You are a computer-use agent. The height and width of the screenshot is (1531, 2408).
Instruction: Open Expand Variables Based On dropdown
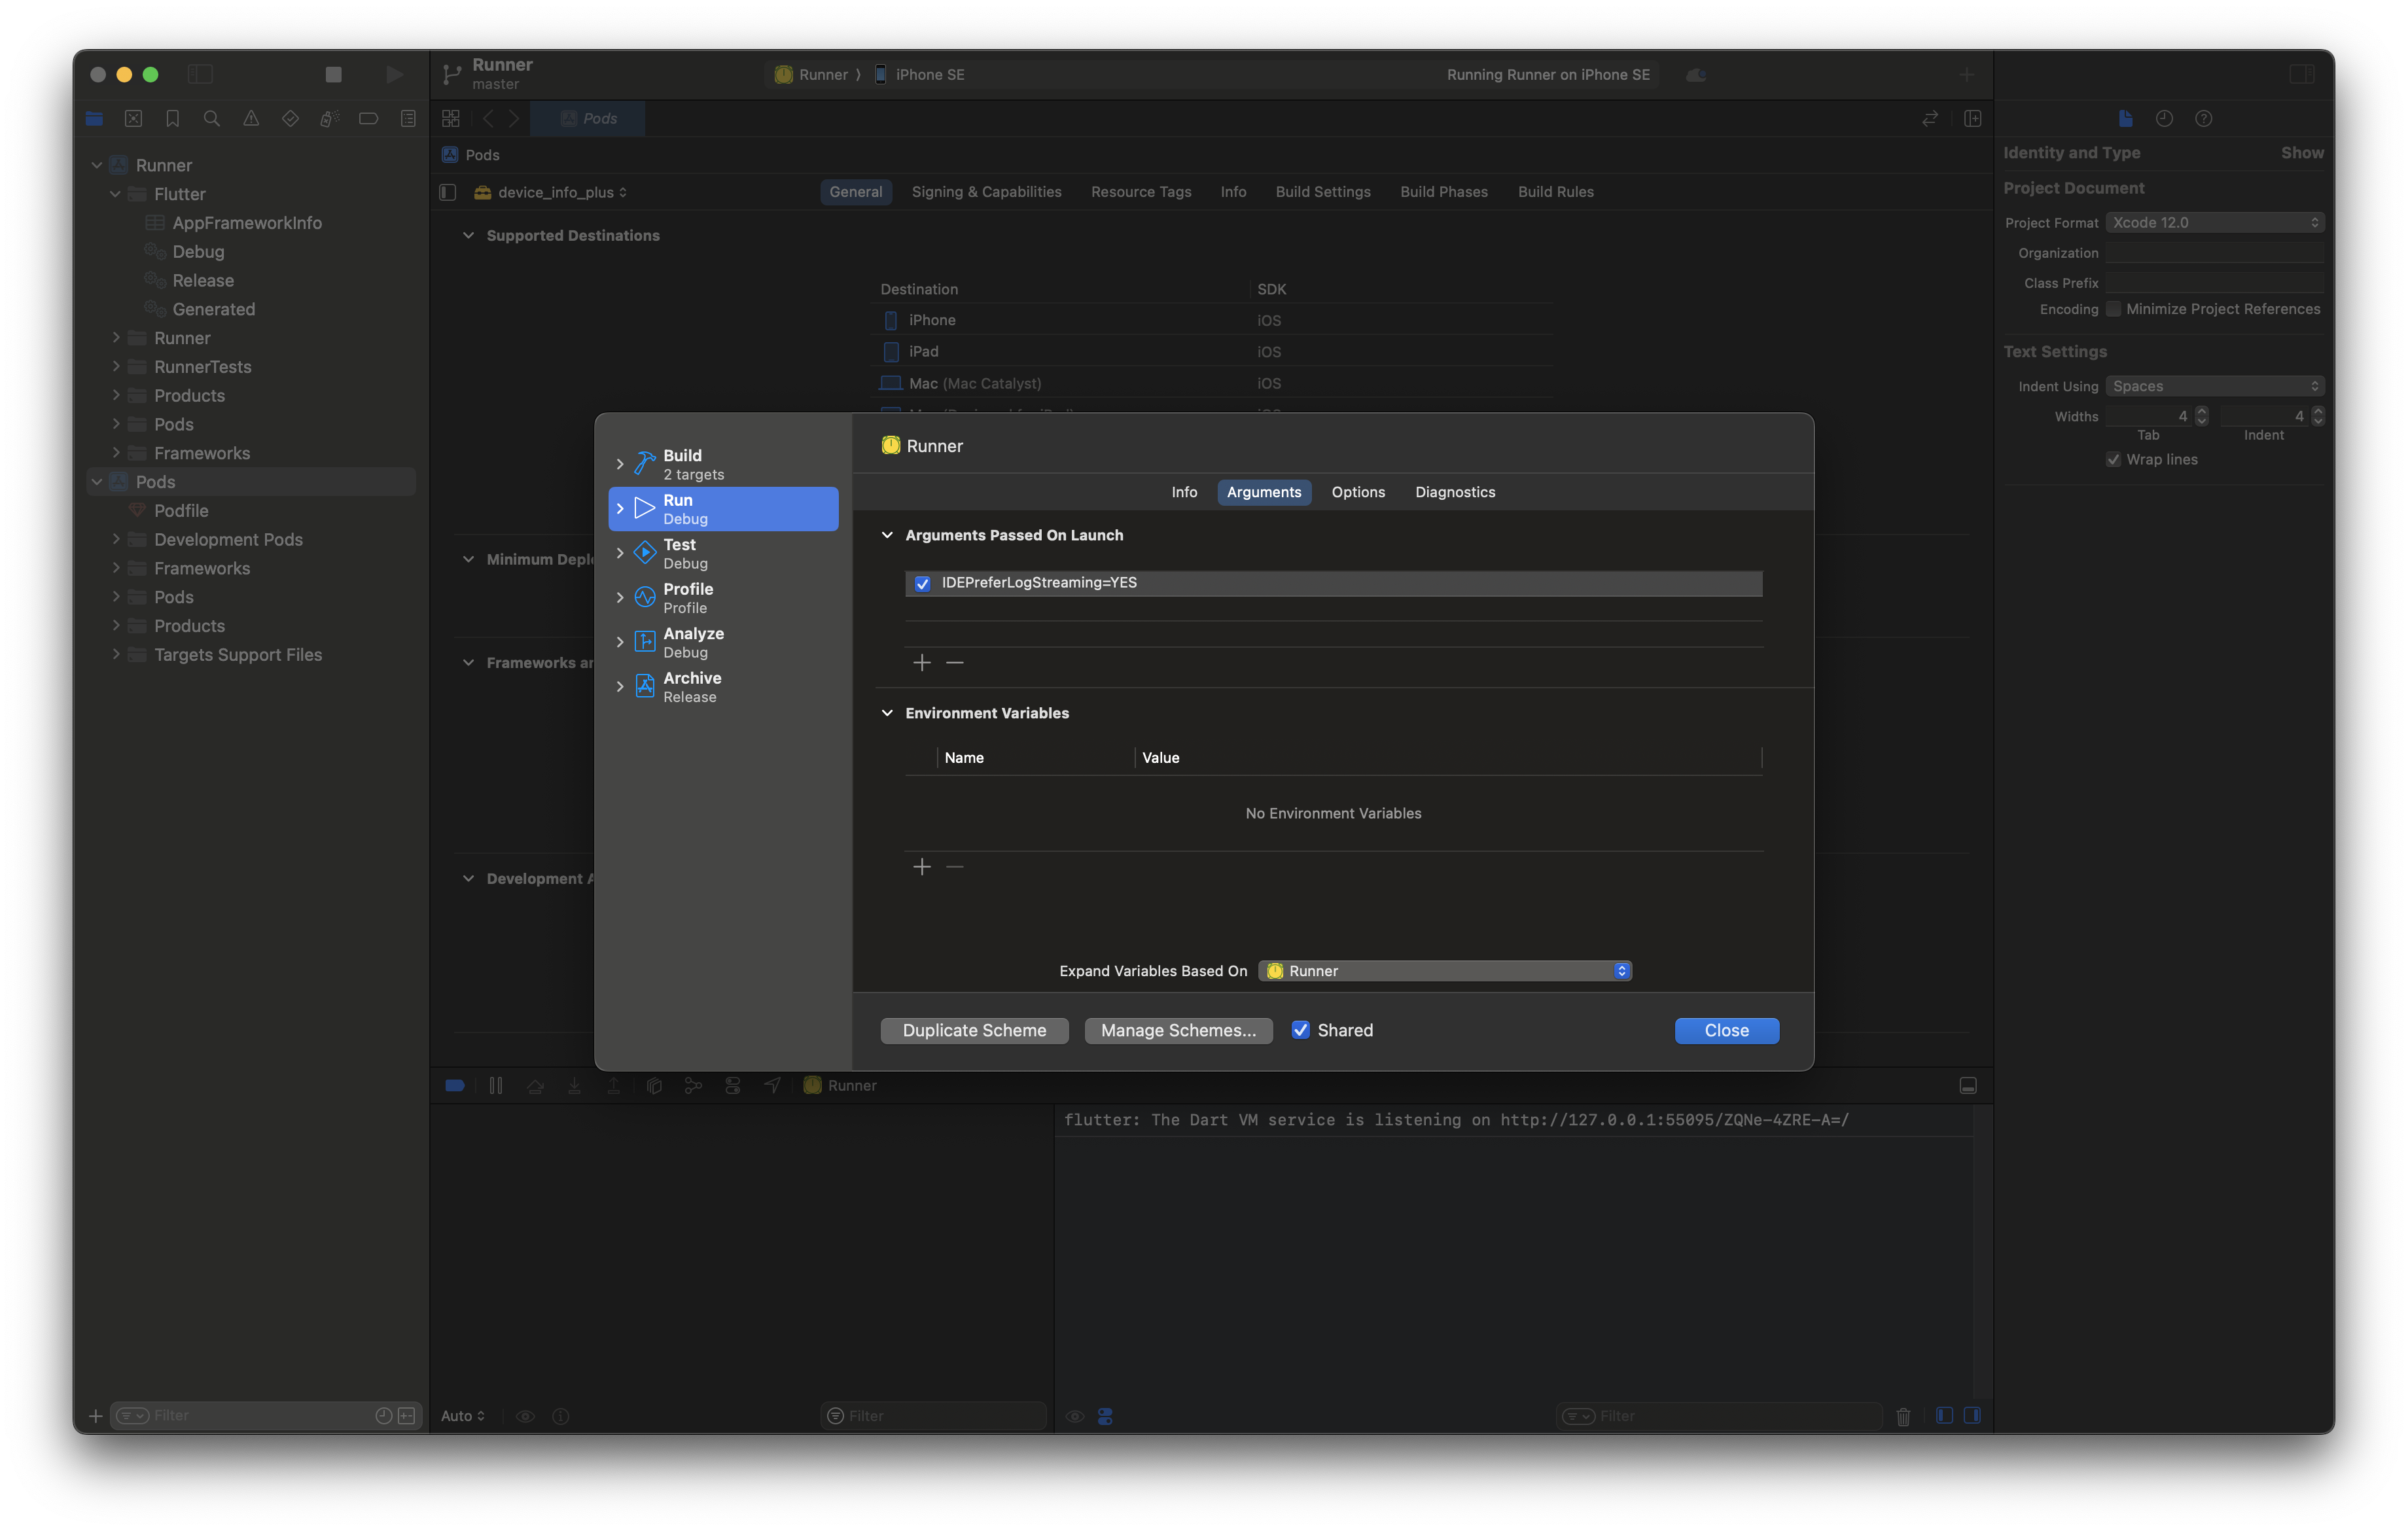tap(1445, 971)
